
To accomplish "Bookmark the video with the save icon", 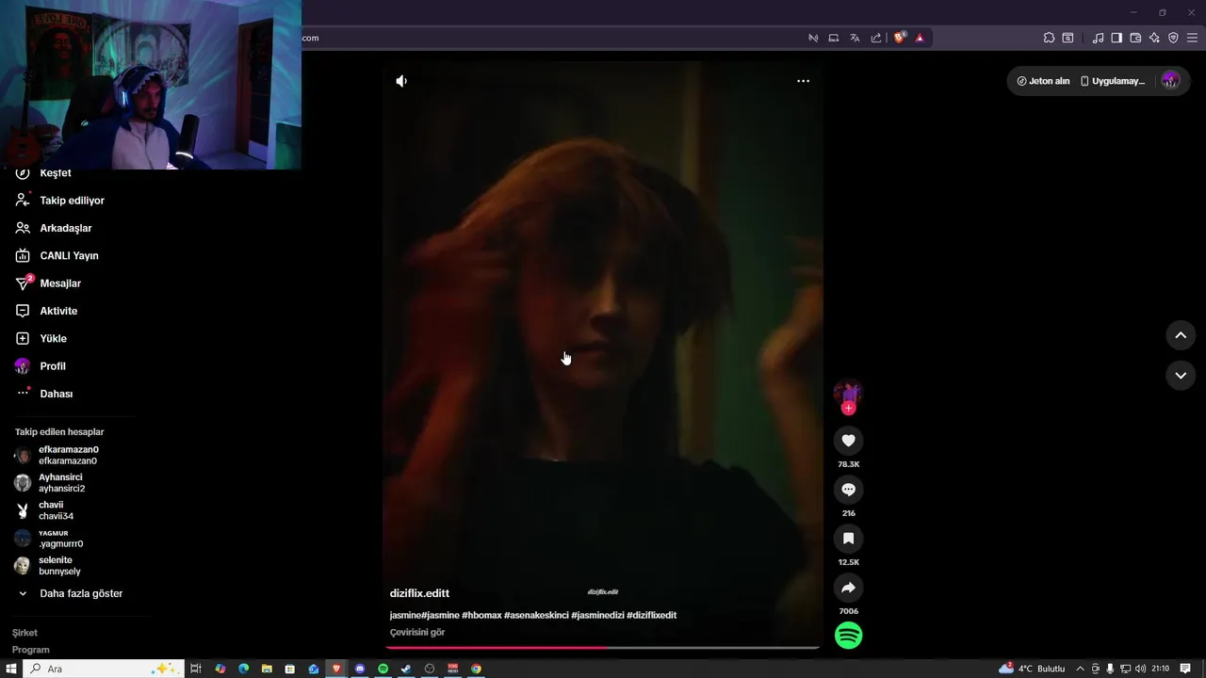I will (x=848, y=539).
